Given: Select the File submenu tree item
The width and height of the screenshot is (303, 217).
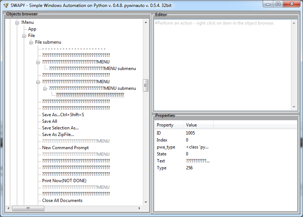Looking at the screenshot, I should (48, 42).
